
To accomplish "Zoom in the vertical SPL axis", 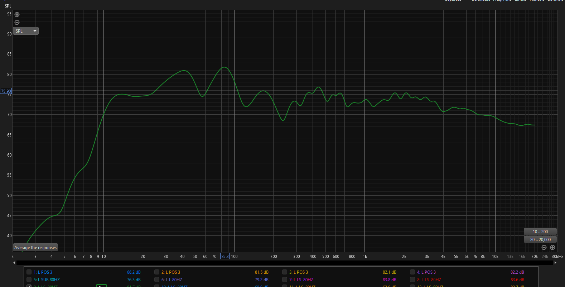I will (x=17, y=15).
